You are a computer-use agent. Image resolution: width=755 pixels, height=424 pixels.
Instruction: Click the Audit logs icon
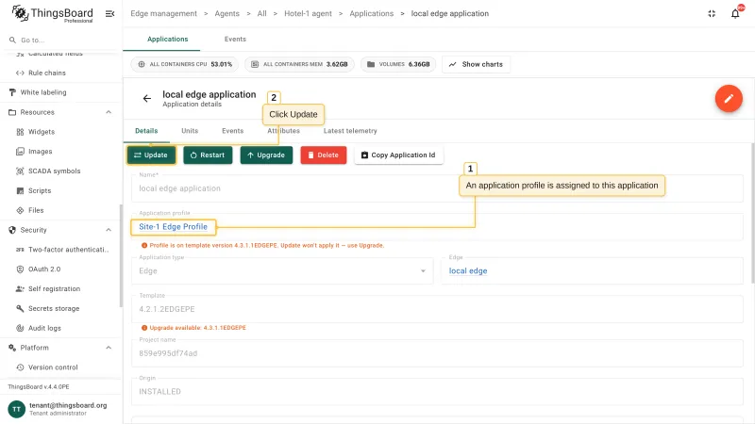point(20,328)
